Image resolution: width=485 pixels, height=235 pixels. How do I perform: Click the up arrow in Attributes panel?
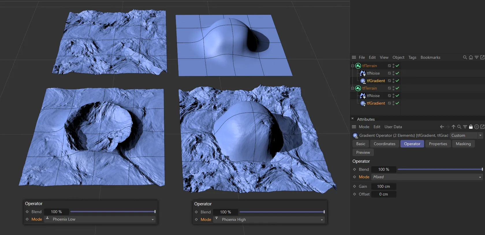(x=454, y=127)
